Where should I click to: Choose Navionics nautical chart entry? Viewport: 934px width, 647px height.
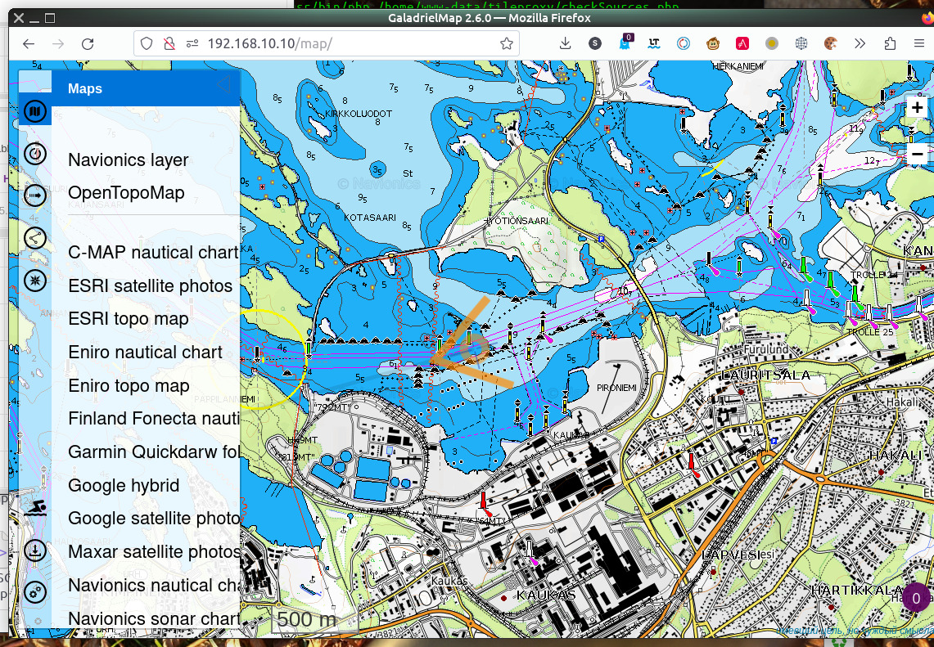[154, 585]
